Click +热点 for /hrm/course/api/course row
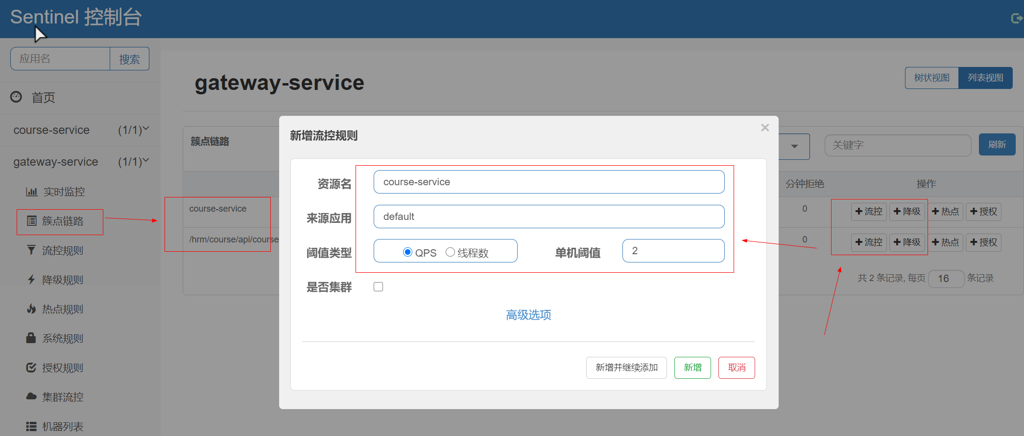 click(x=945, y=242)
